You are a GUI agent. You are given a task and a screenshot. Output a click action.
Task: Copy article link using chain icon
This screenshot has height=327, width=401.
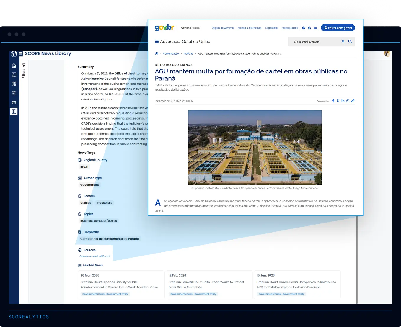tap(353, 101)
